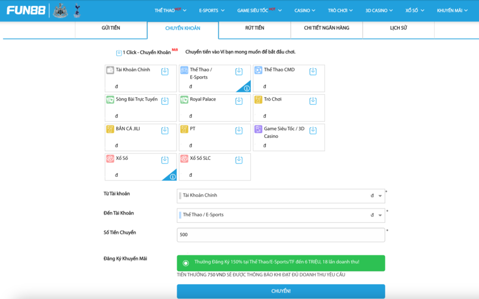The image size is (479, 299).
Task: Click the Số Tiền Chuyển amount field
Action: pyautogui.click(x=280, y=235)
